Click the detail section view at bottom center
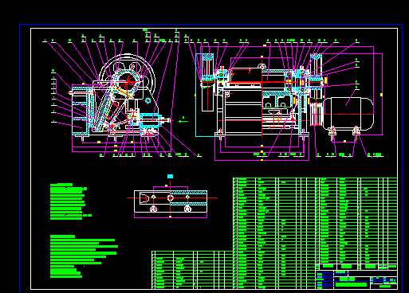409x293 pixels. [x=171, y=201]
